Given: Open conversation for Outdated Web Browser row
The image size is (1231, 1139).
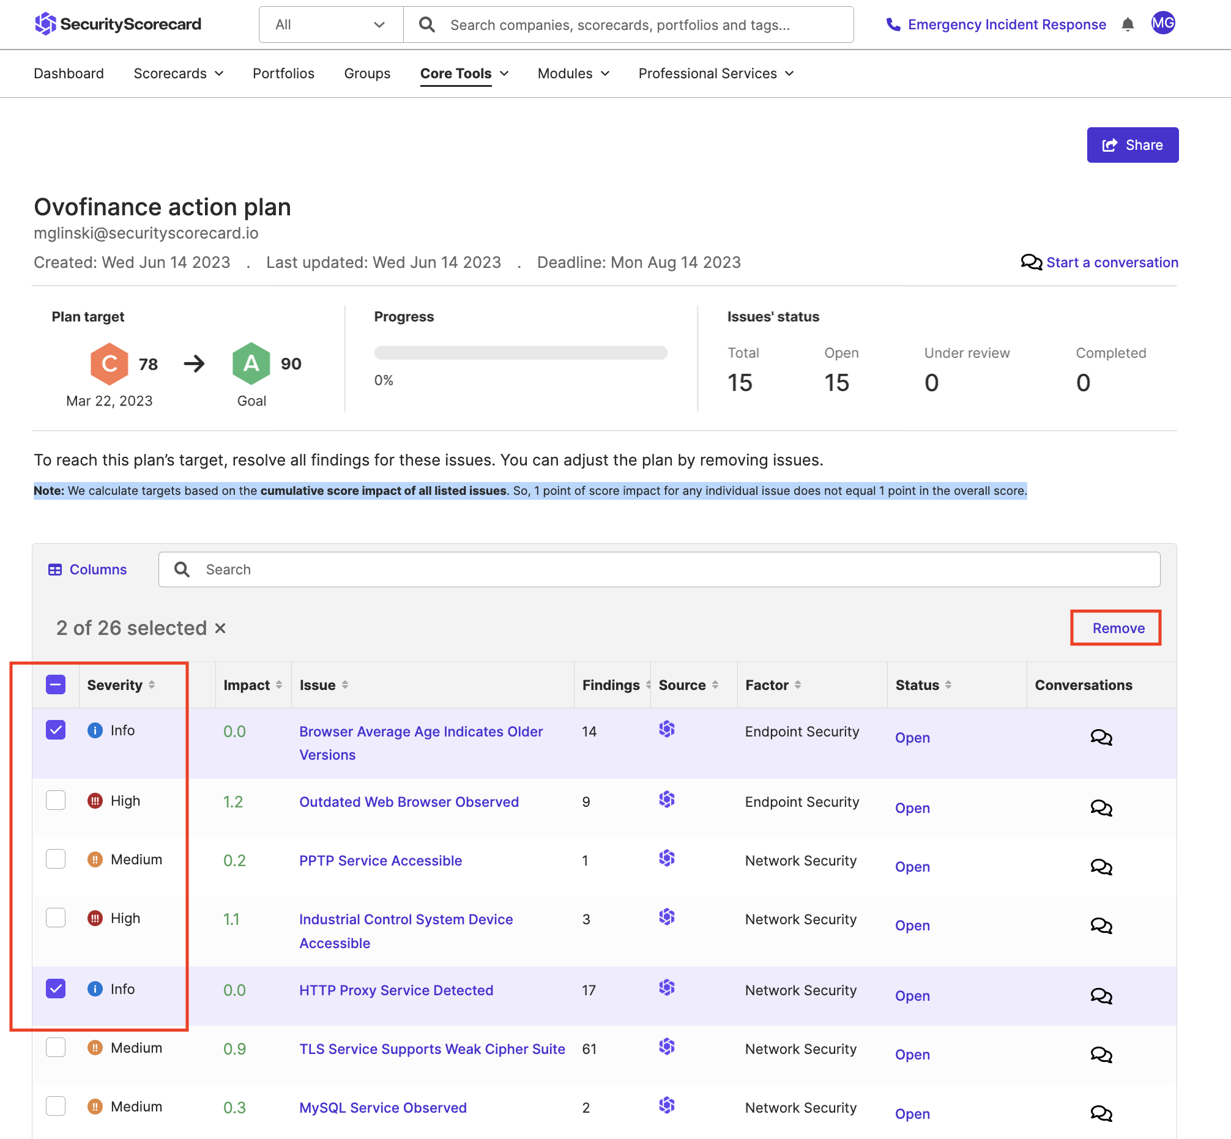Looking at the screenshot, I should (1101, 808).
